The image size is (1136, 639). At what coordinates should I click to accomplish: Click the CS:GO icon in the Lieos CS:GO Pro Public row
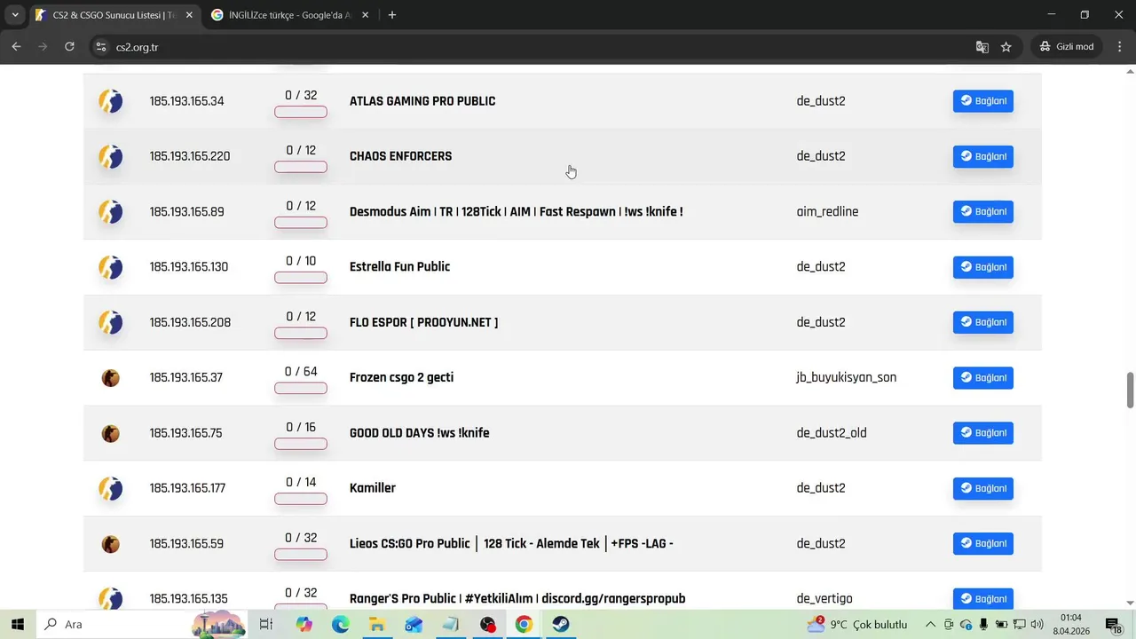[110, 544]
